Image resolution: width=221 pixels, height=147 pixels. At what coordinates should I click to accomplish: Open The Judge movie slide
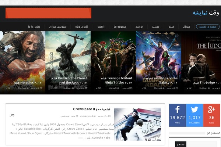point(201,62)
